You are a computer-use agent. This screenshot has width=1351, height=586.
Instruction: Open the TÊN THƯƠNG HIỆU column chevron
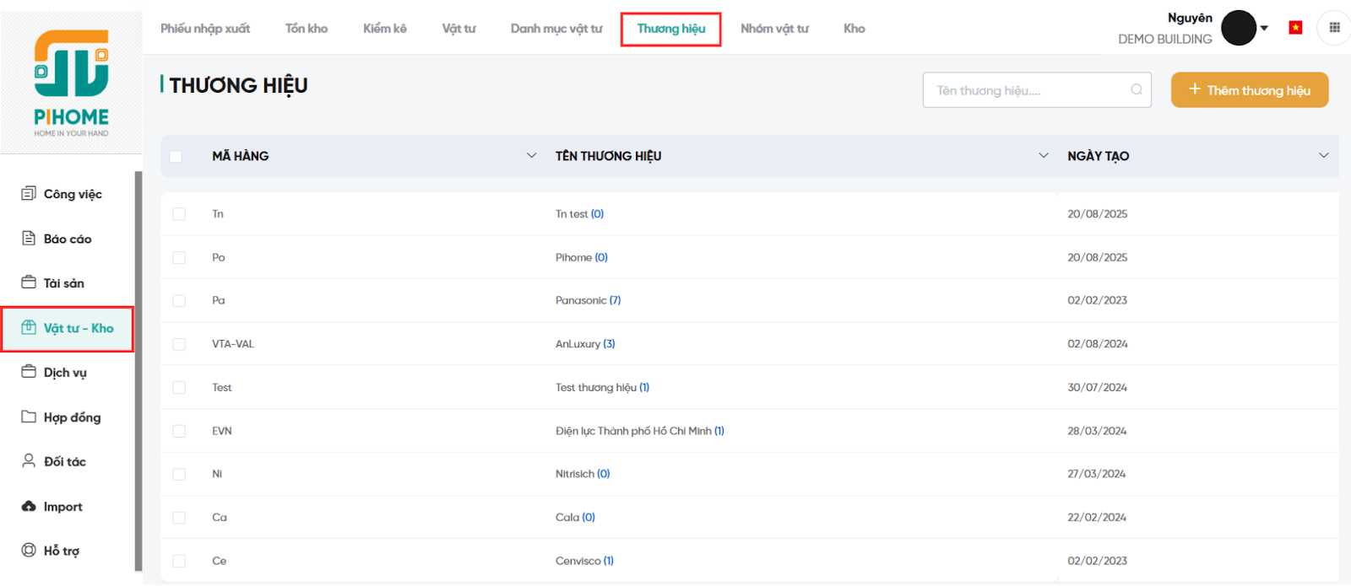(1044, 156)
